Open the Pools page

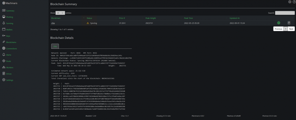[9, 61]
